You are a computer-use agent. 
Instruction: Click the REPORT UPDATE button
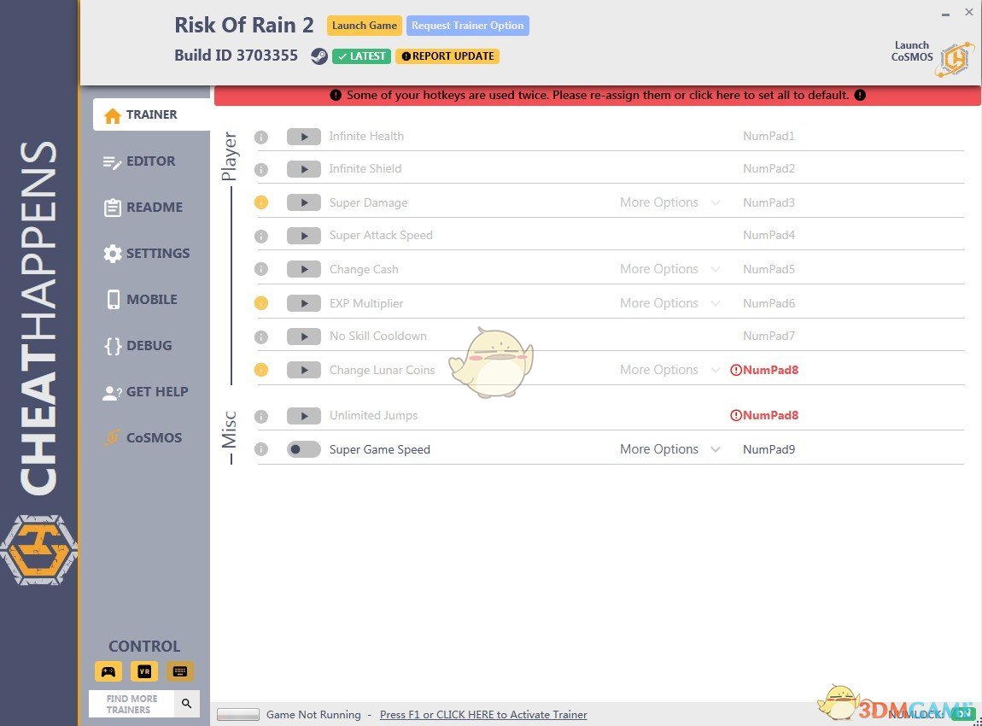447,56
